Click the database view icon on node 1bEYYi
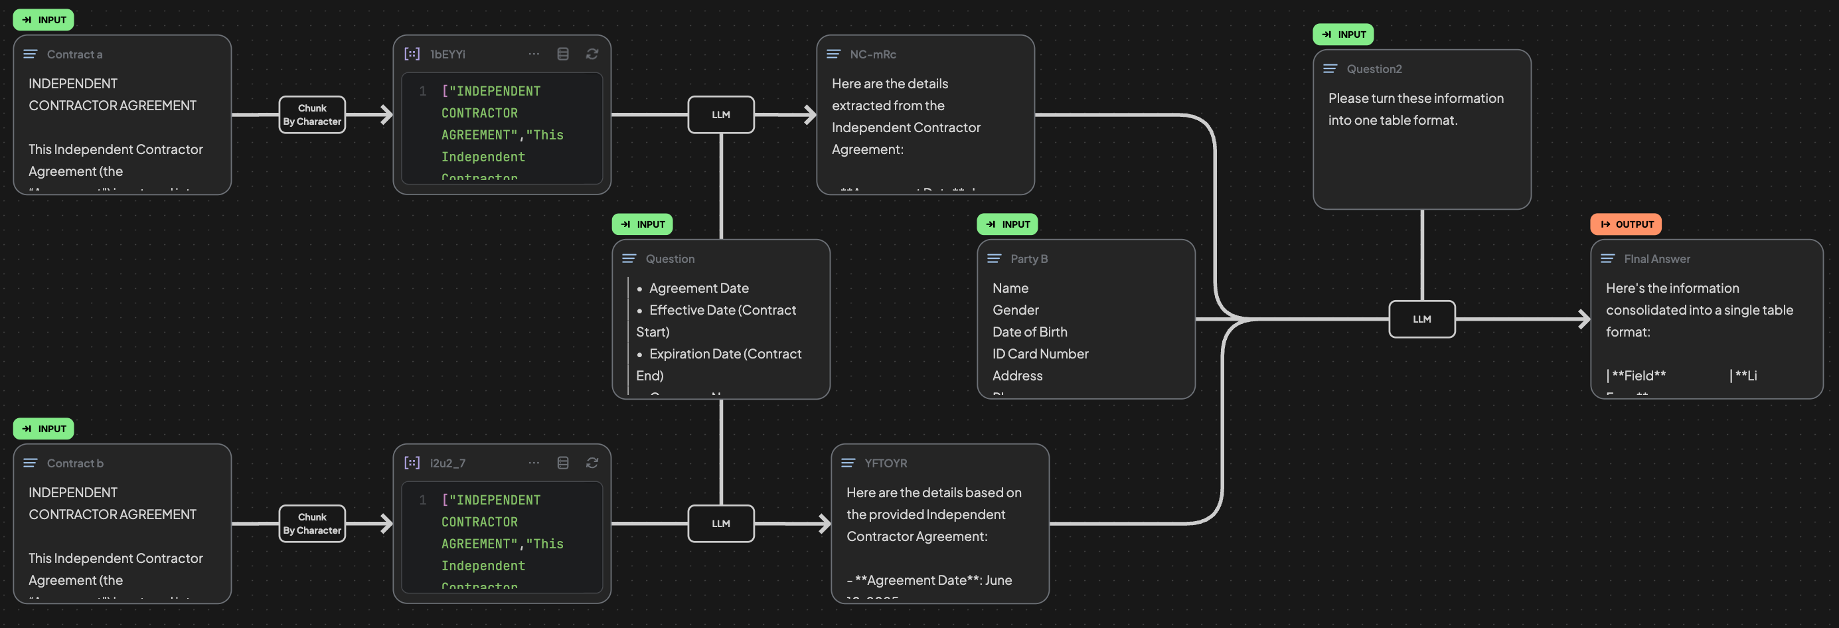The width and height of the screenshot is (1839, 628). coord(562,54)
